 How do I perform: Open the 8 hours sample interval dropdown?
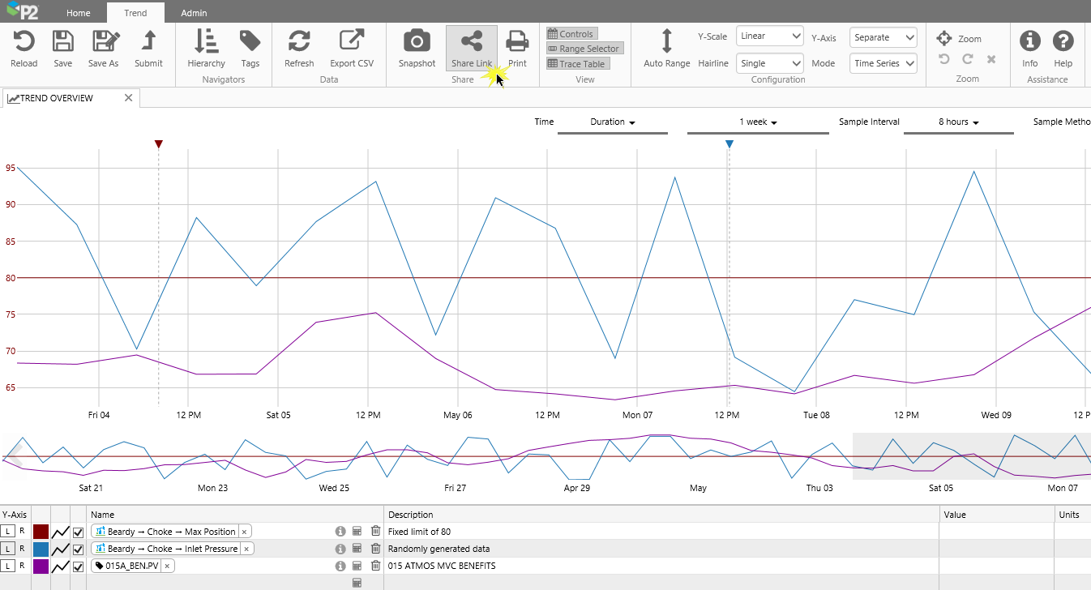958,122
